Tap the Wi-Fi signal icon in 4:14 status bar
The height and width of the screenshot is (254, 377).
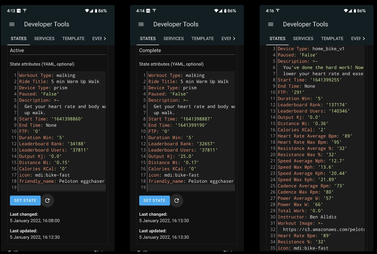tap(216, 11)
